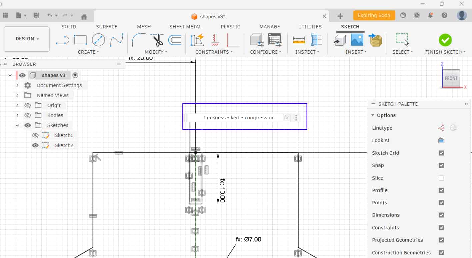Open the data panel grid icon
Image resolution: width=472 pixels, height=258 pixels.
pyautogui.click(x=5, y=15)
